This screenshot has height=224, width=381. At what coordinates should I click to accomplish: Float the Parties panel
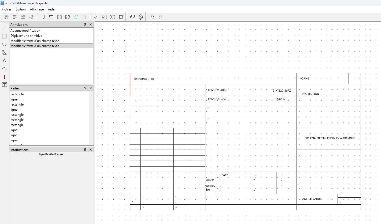coord(85,88)
